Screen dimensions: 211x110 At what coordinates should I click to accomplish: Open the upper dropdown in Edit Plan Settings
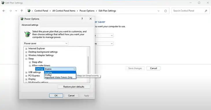[104, 35]
